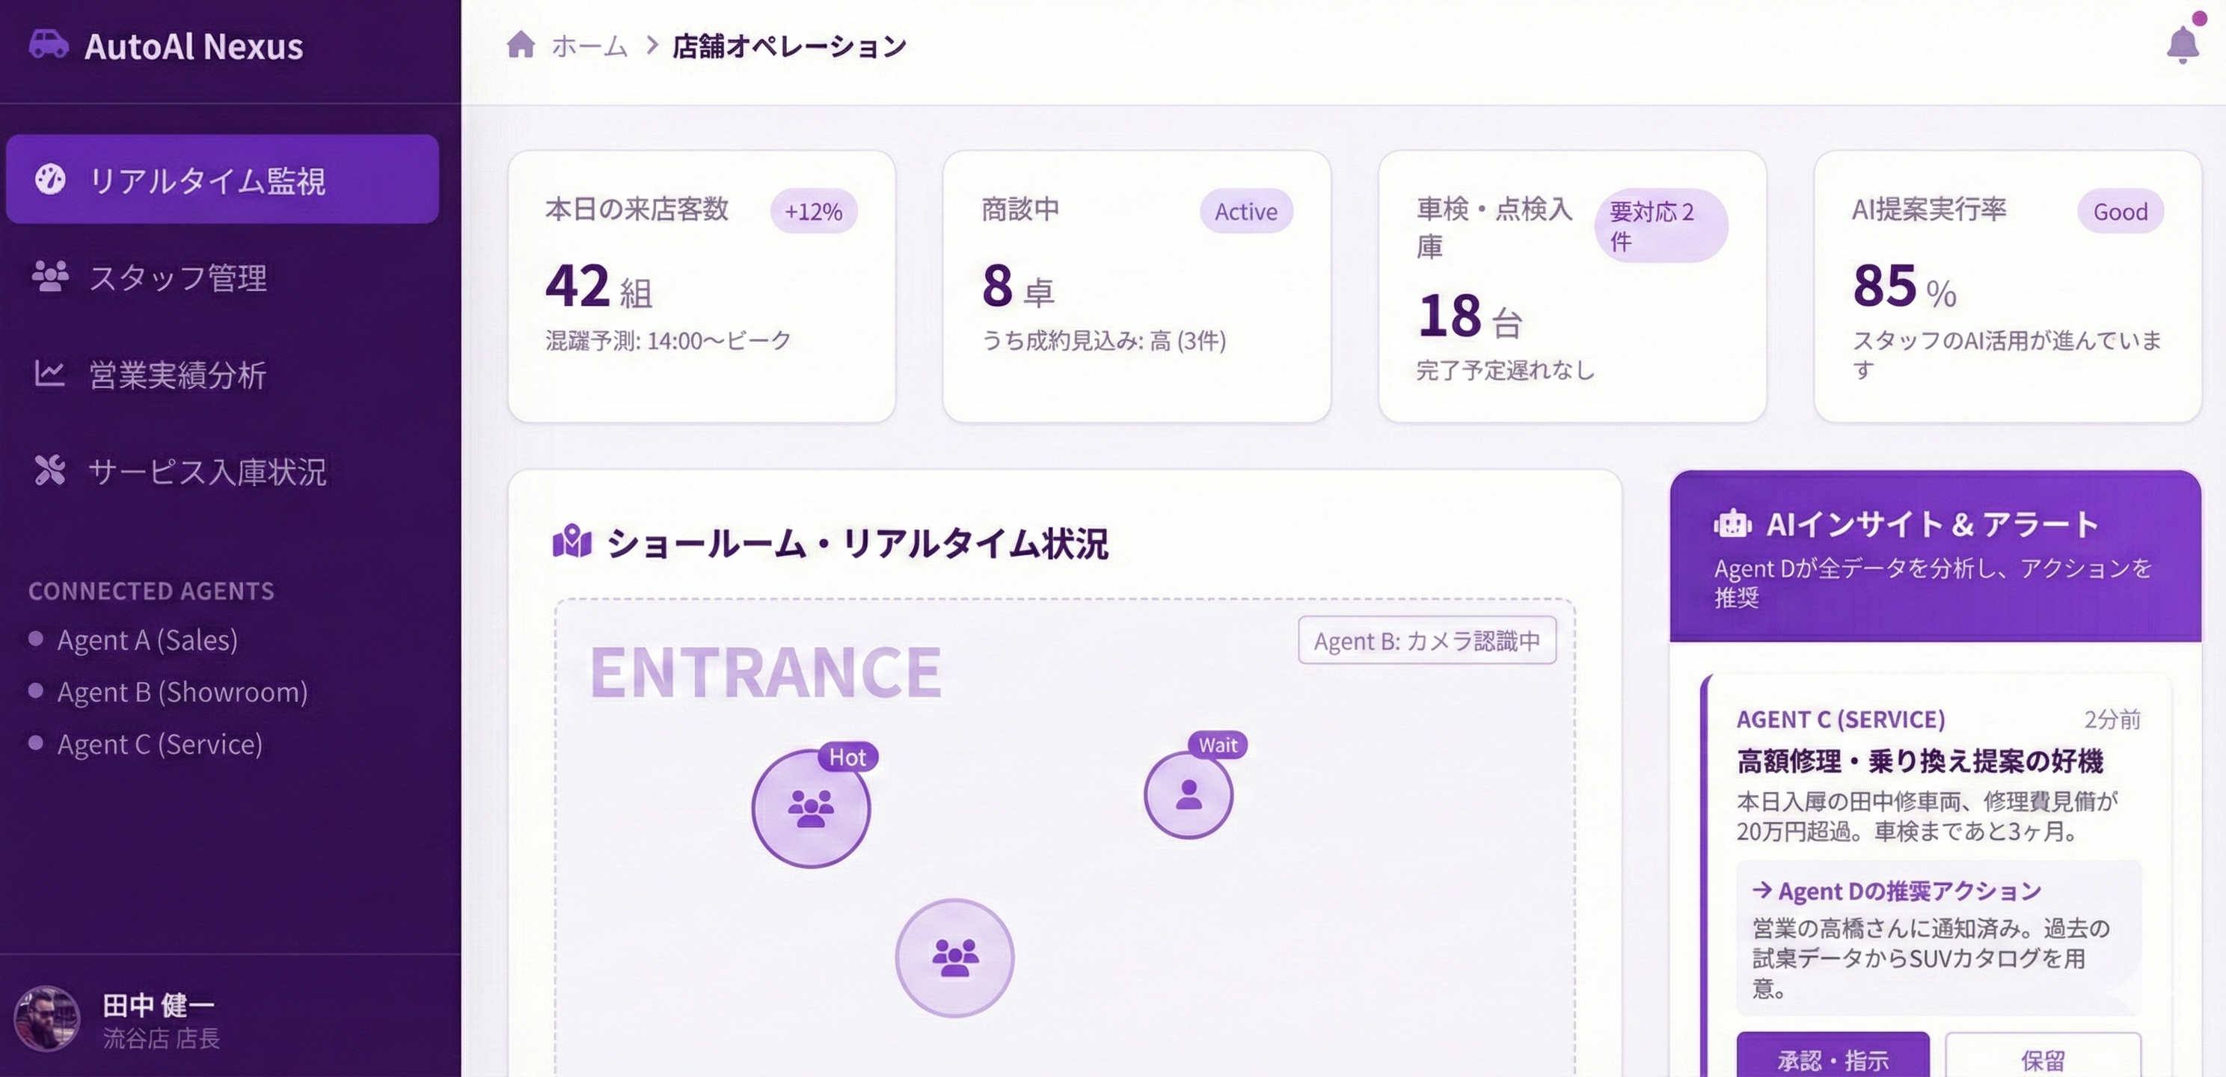
Task: Click the unlabeled customer group marker
Action: tap(954, 958)
